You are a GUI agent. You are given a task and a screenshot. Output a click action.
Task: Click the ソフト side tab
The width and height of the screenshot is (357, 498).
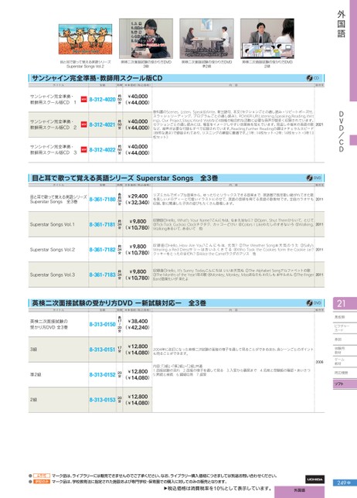click(x=345, y=384)
